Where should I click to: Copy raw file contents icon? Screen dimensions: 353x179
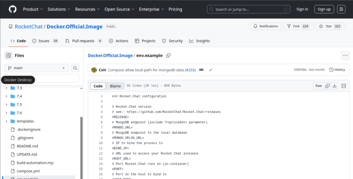click(327, 86)
